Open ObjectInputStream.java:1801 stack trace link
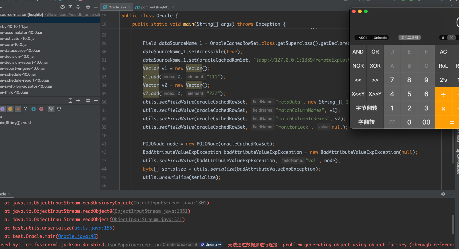Viewport: 459px width, 249px height. (170, 203)
